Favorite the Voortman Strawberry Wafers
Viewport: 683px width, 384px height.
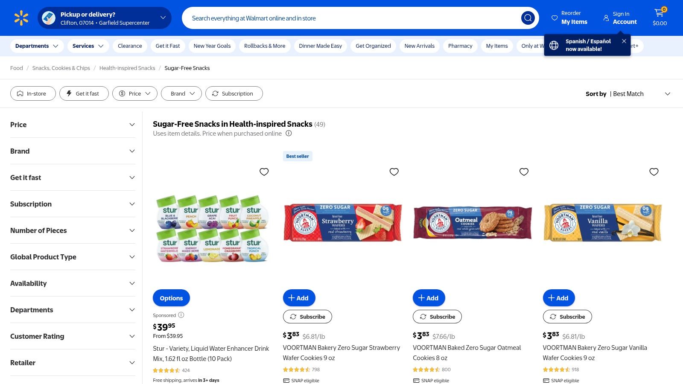tap(394, 172)
